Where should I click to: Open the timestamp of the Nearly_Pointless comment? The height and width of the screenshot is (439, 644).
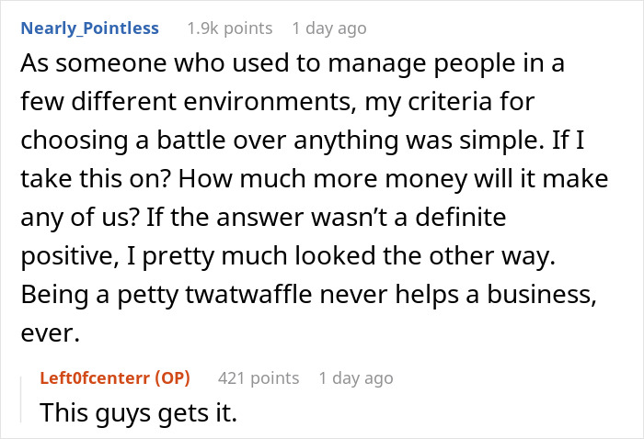tap(329, 28)
